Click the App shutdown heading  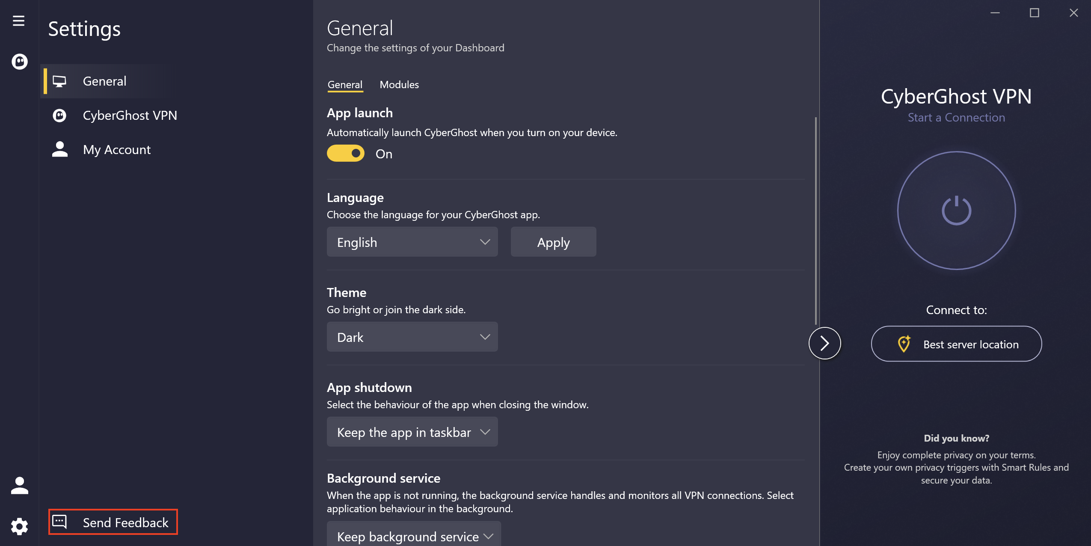369,387
